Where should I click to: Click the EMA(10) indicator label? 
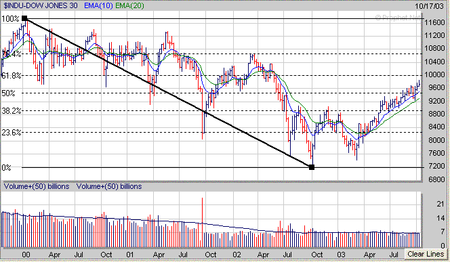pos(98,5)
